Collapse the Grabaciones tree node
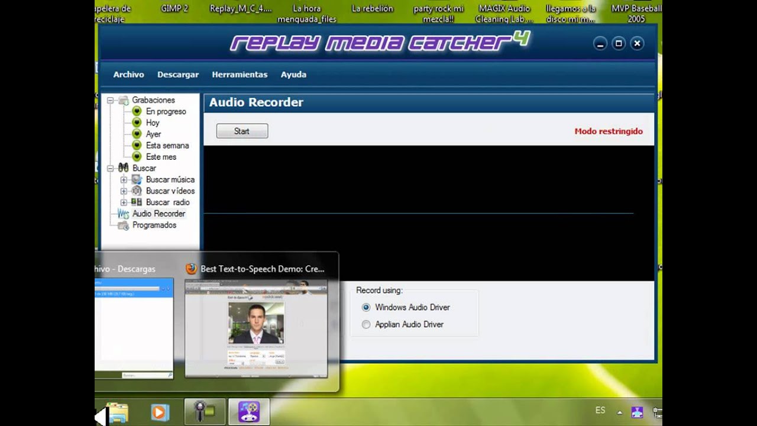Image resolution: width=757 pixels, height=426 pixels. point(110,101)
